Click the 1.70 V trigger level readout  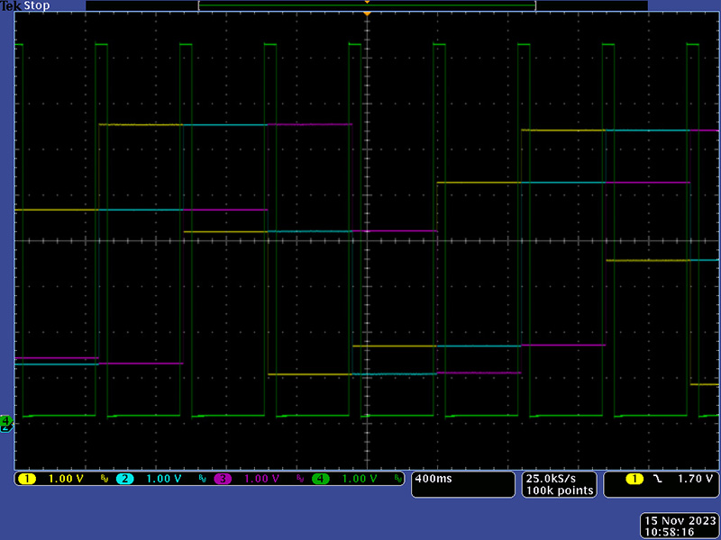pyautogui.click(x=696, y=479)
